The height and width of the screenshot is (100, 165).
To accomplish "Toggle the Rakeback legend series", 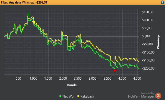I will 86,96.
